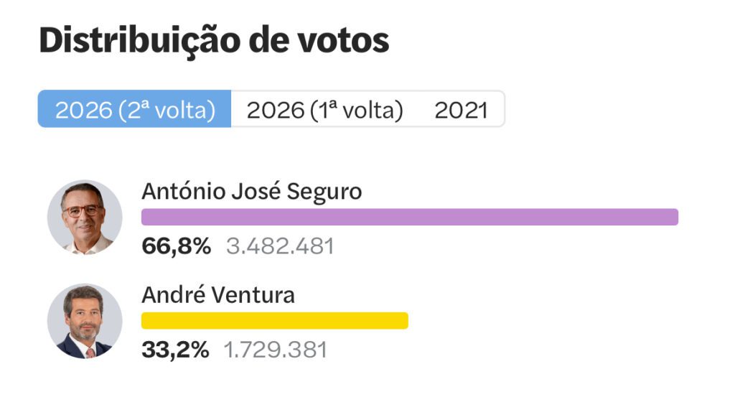The height and width of the screenshot is (397, 735).
Task: Select the 1.729.381 vote count
Action: pos(276,350)
